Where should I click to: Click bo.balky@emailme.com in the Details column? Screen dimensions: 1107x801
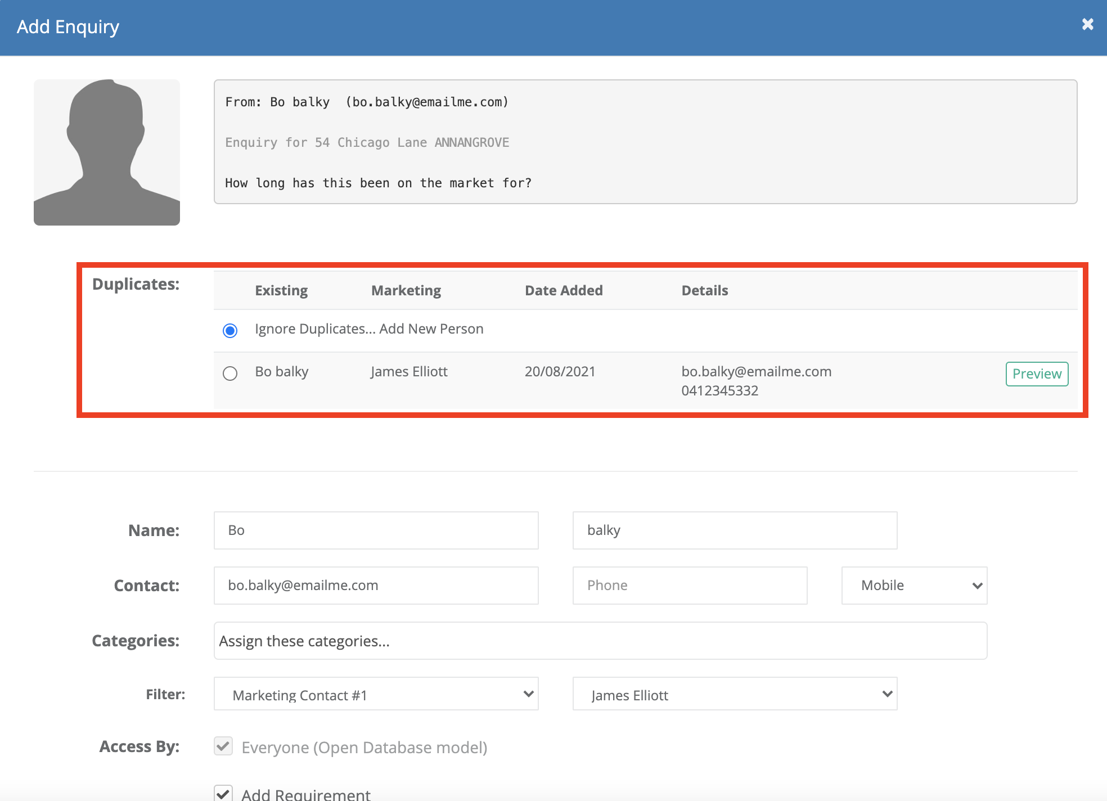(757, 371)
